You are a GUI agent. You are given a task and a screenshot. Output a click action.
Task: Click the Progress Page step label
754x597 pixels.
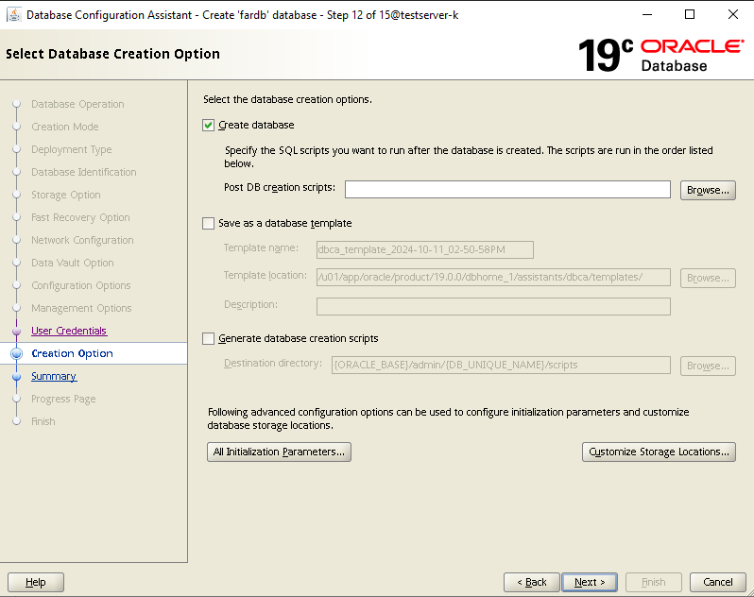63,399
